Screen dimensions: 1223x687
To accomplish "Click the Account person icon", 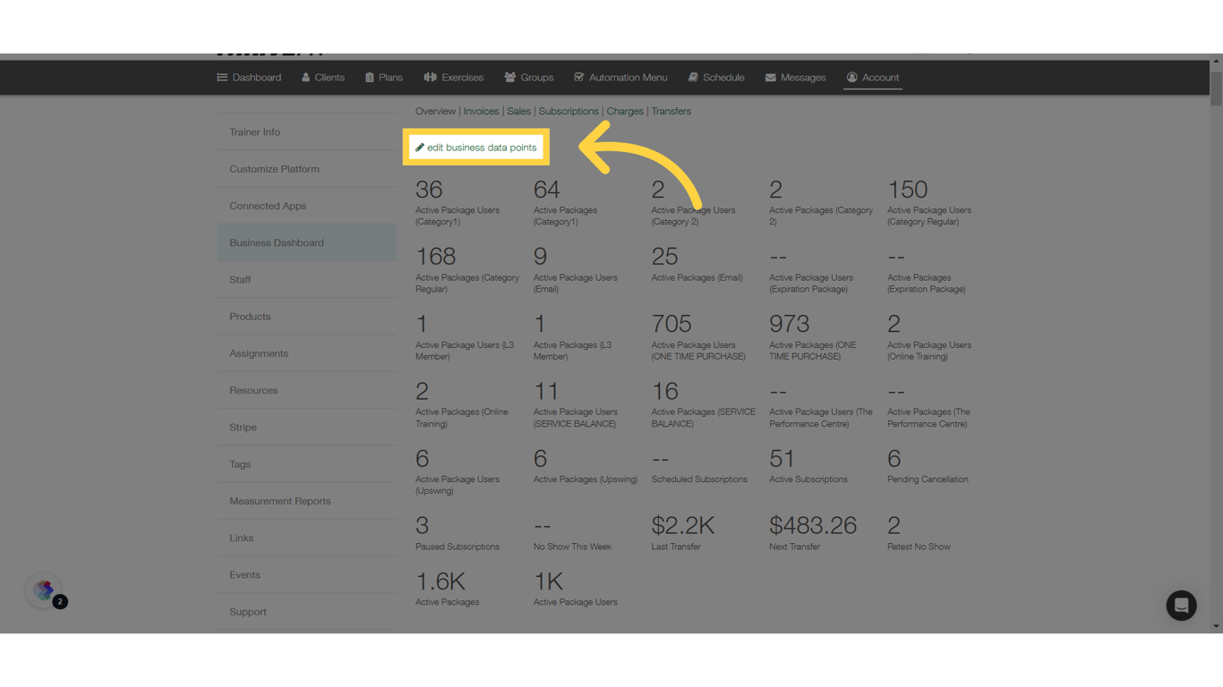I will pos(851,77).
